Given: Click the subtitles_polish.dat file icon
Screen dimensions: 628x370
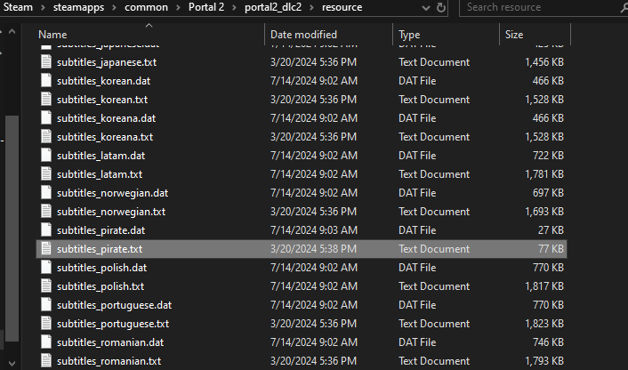Looking at the screenshot, I should [46, 268].
